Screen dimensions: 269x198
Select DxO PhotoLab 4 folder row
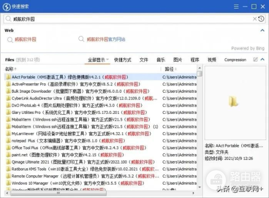point(101,105)
